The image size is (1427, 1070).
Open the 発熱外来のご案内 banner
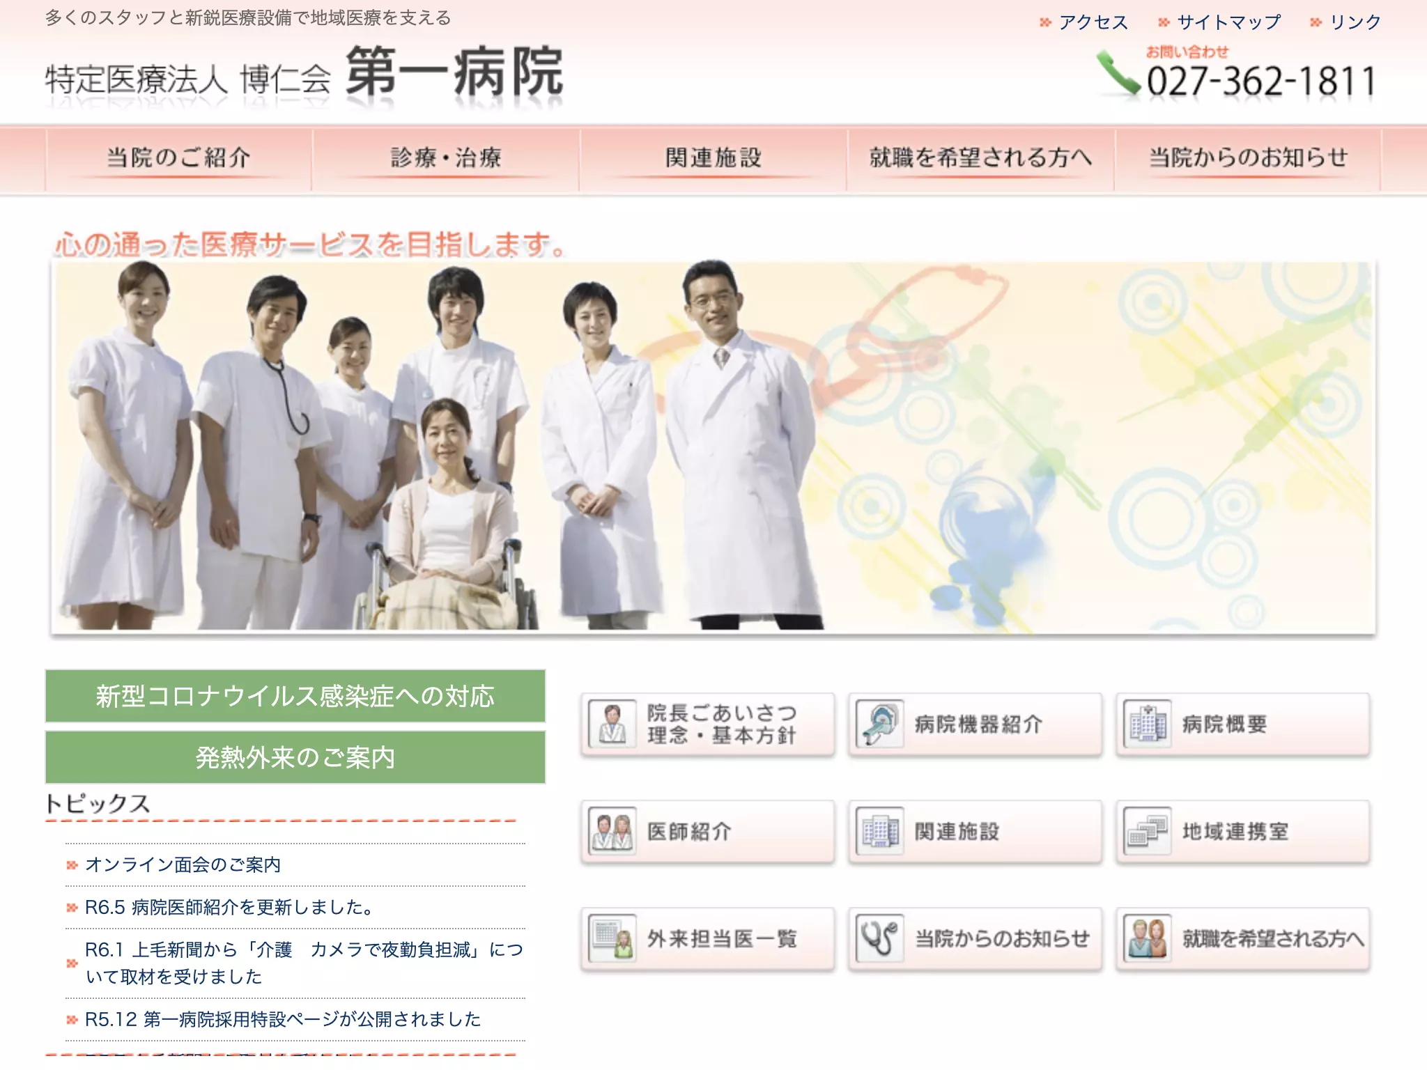295,757
